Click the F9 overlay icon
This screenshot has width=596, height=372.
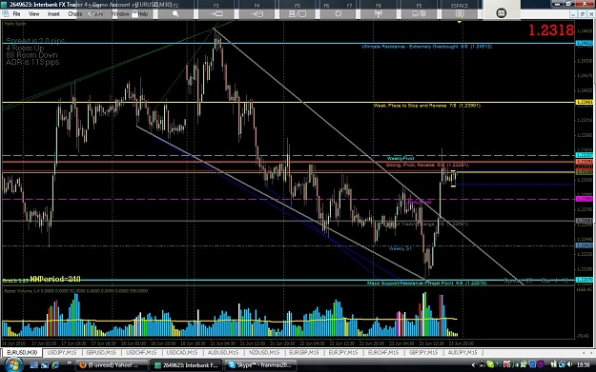pos(419,14)
